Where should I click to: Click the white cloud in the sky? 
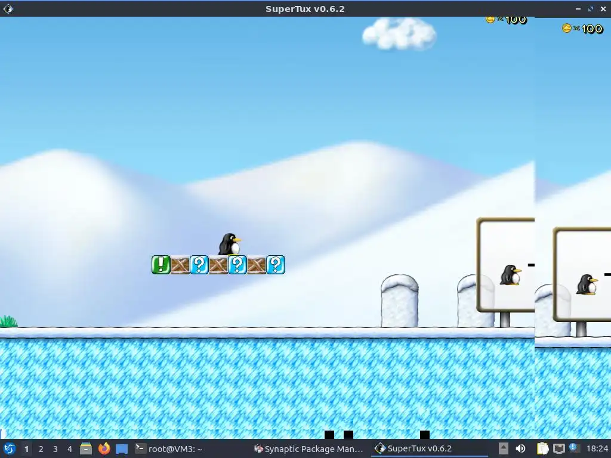tap(399, 33)
